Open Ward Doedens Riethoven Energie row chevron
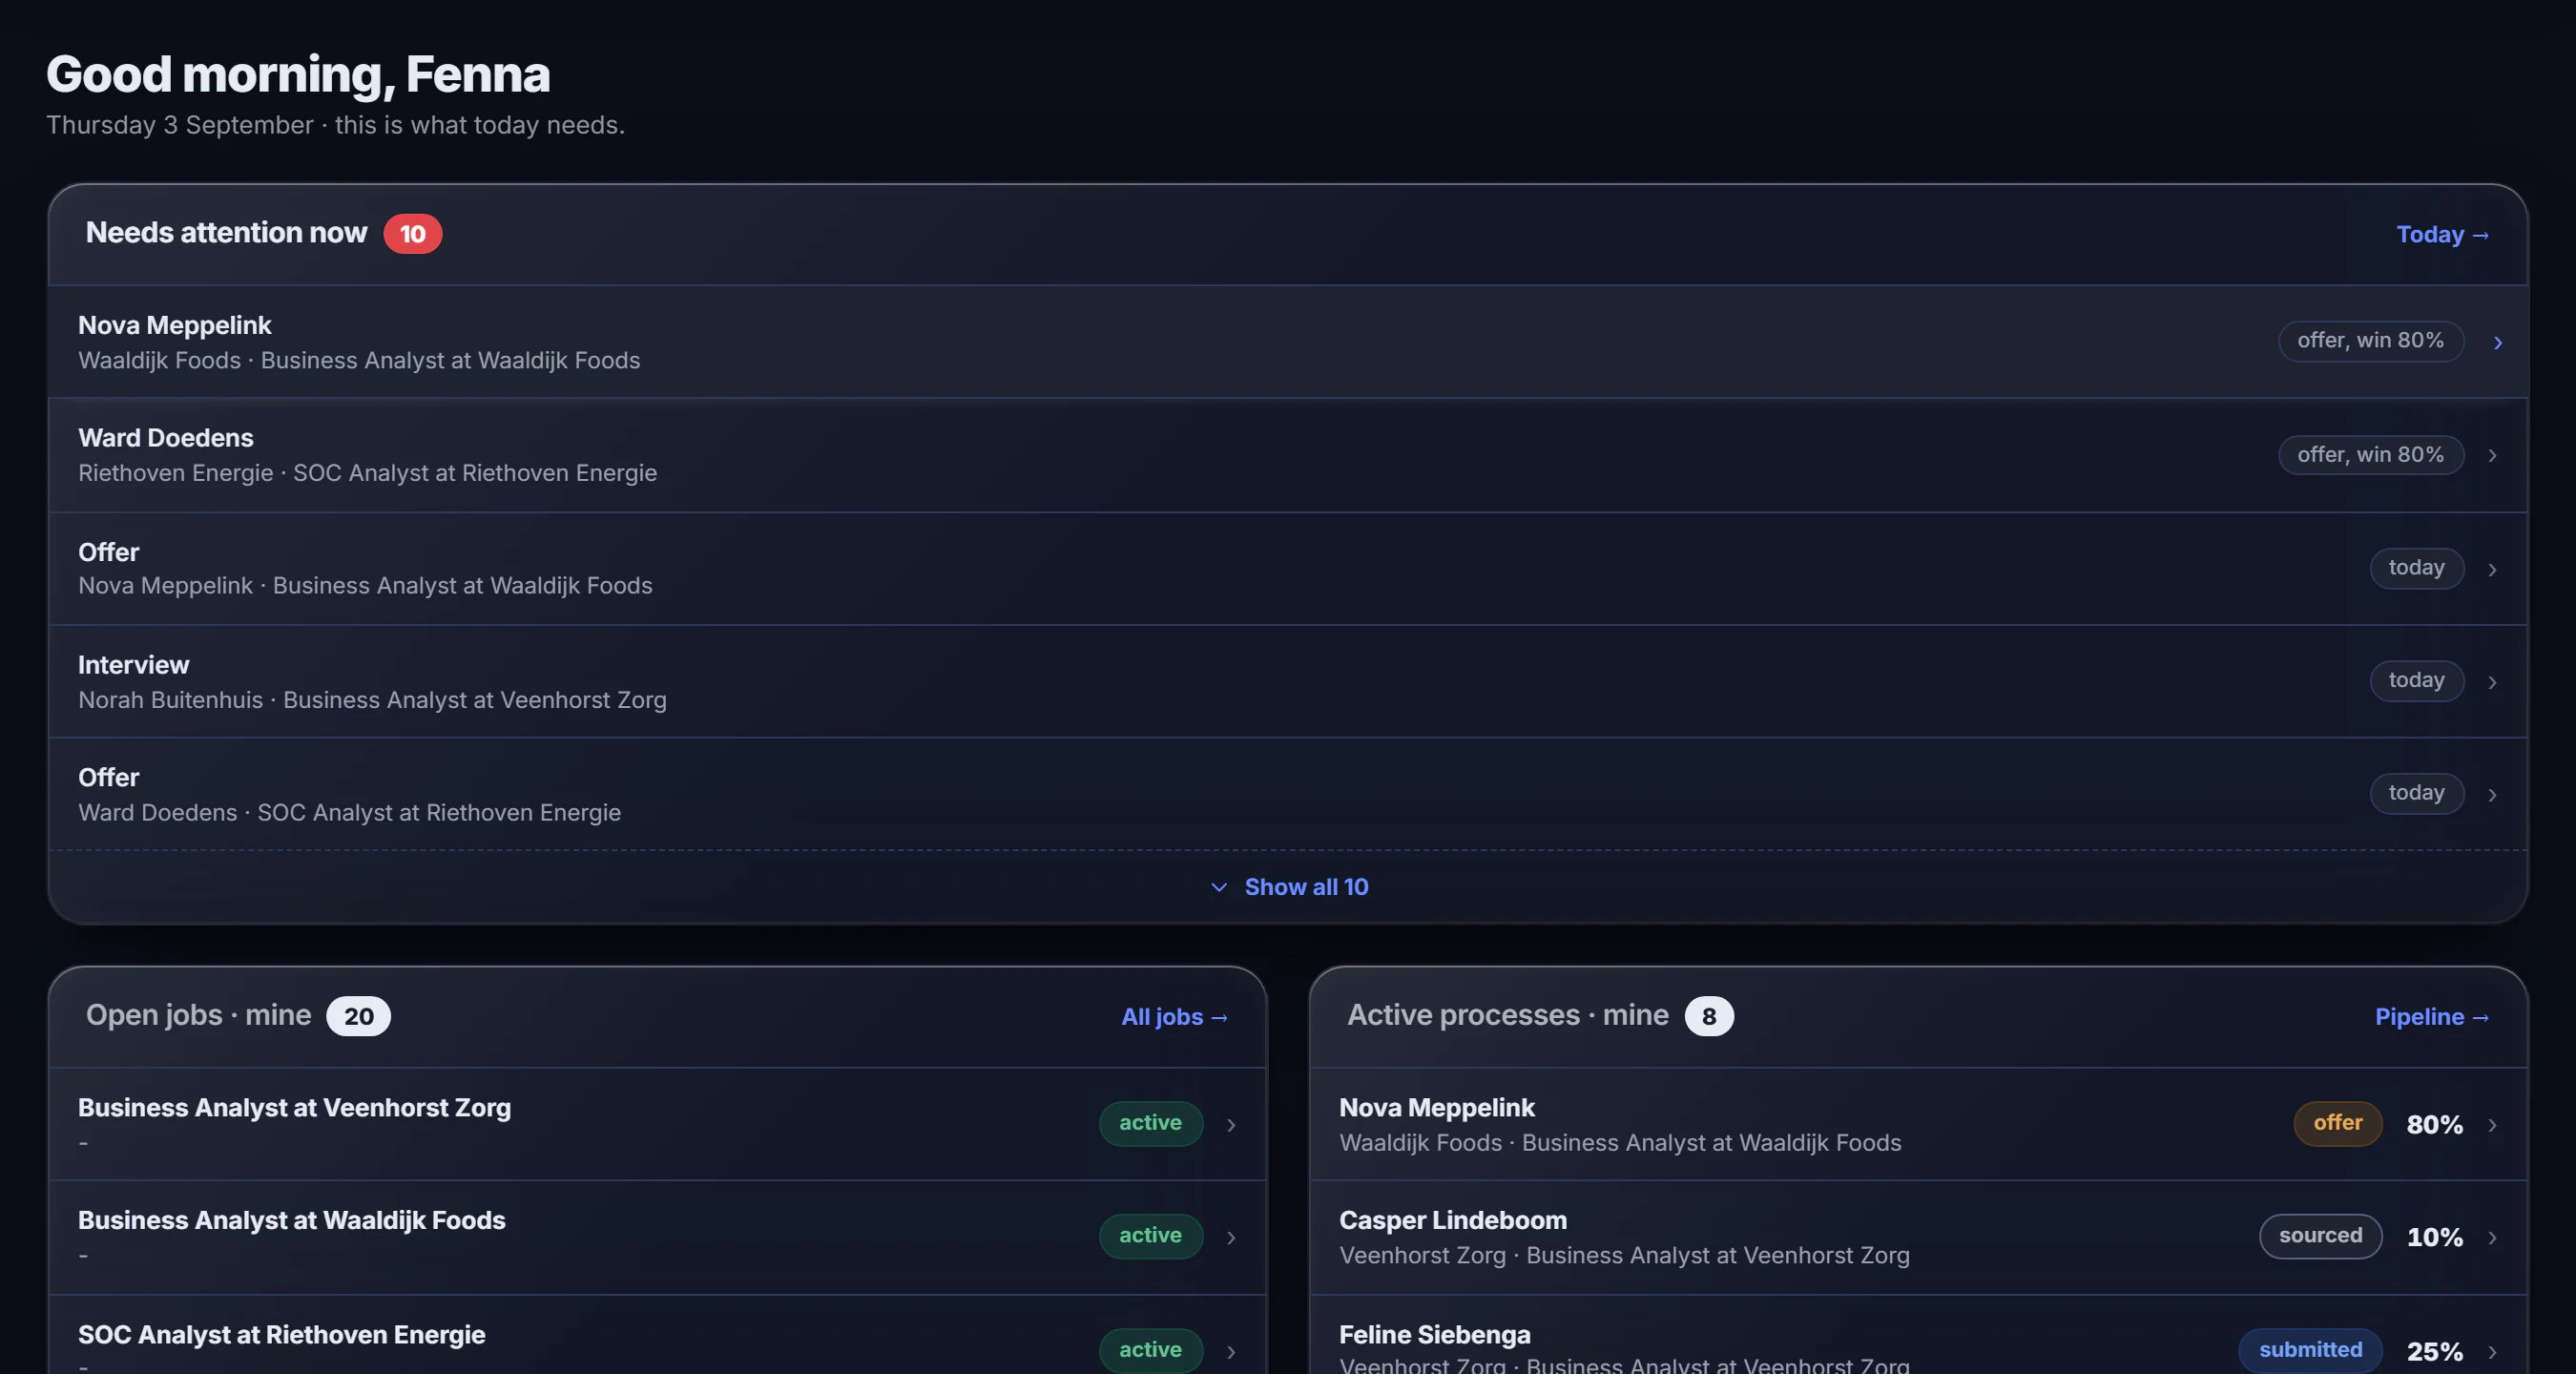 (2492, 455)
